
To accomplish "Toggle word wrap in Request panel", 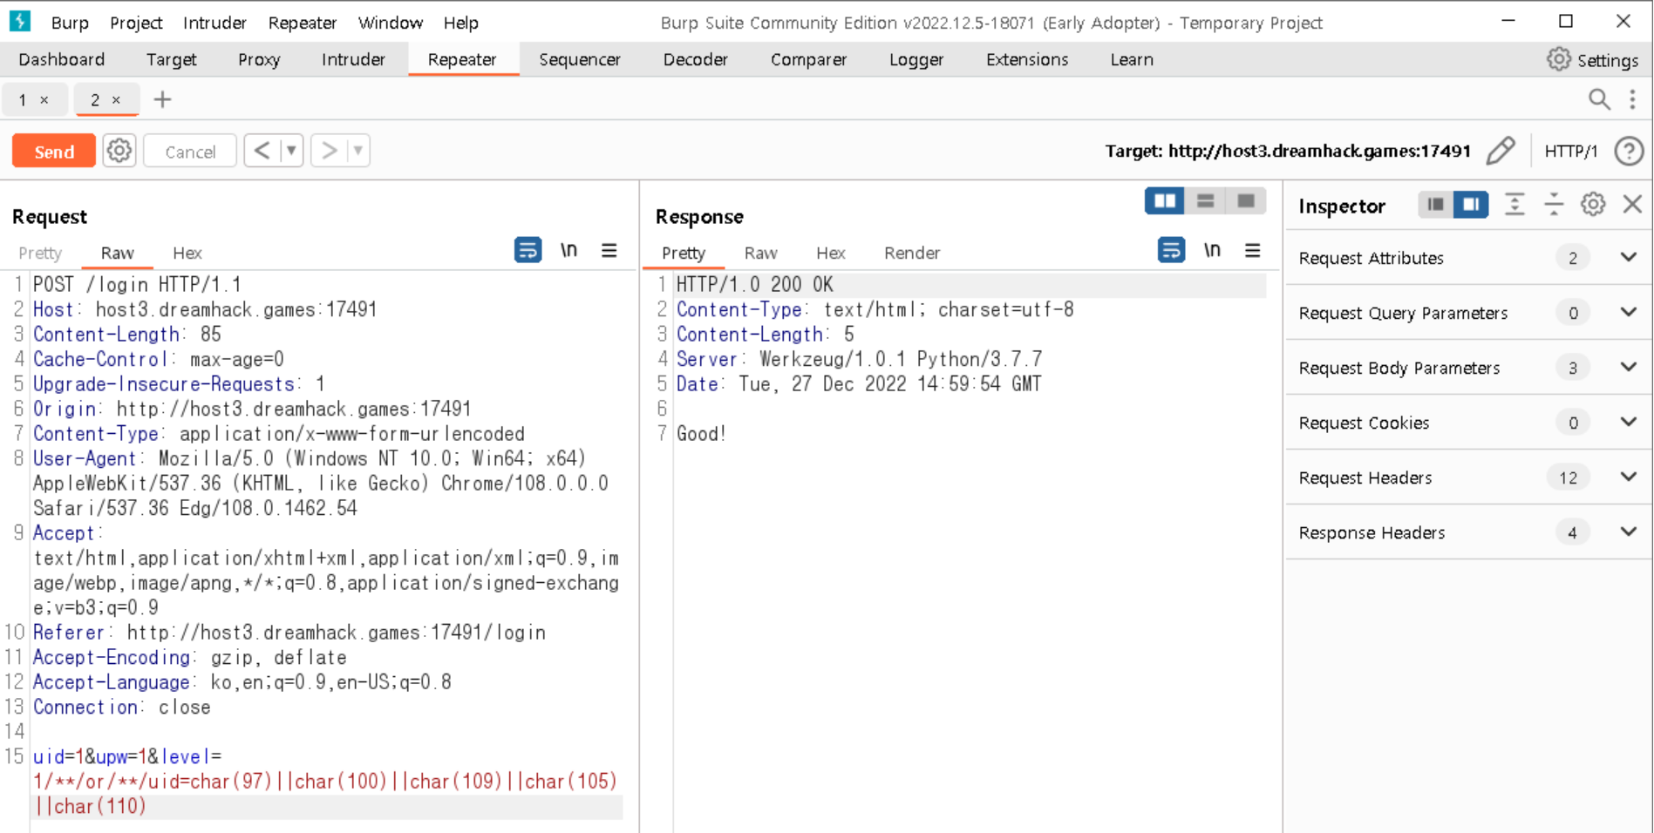I will click(528, 250).
